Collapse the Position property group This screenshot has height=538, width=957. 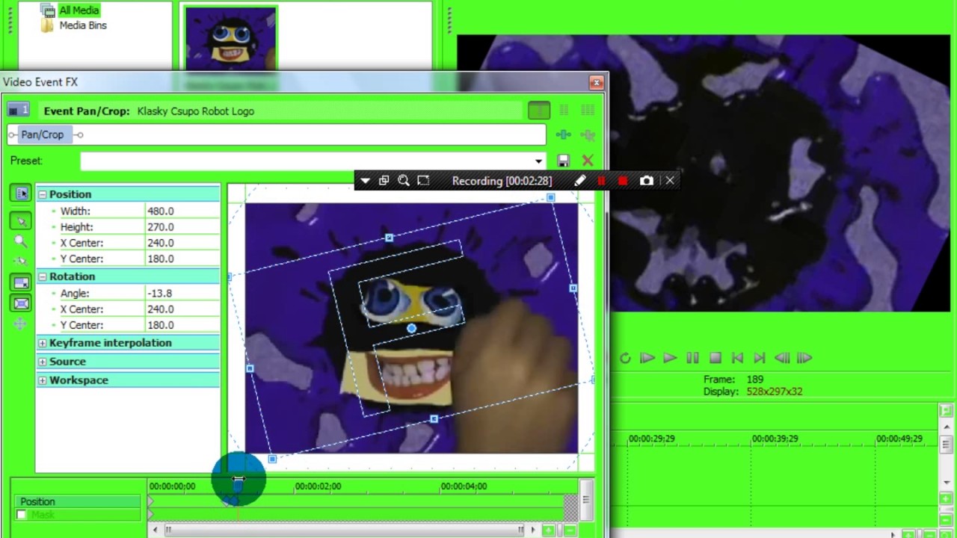point(43,194)
